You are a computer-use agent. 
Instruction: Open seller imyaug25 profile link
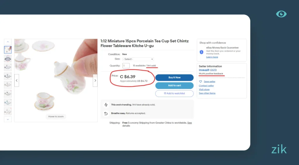[204, 70]
